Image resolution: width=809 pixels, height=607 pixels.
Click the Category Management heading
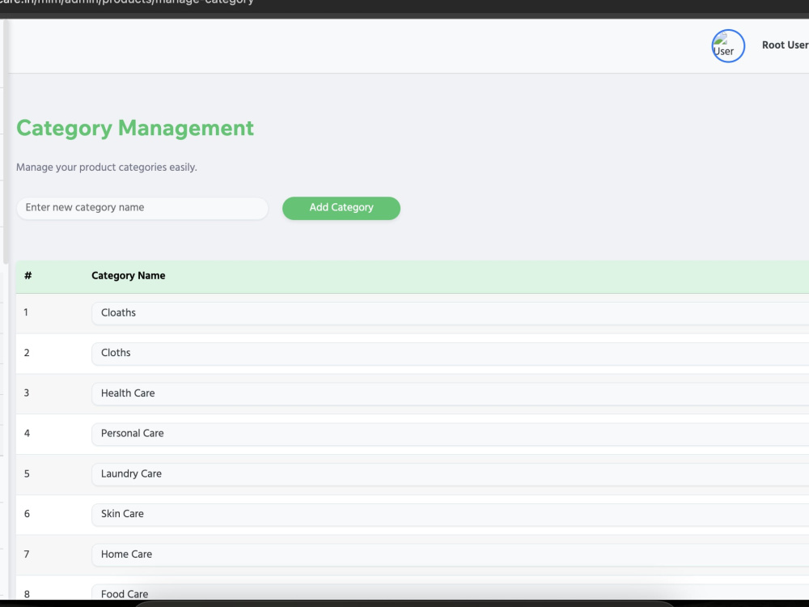click(135, 128)
